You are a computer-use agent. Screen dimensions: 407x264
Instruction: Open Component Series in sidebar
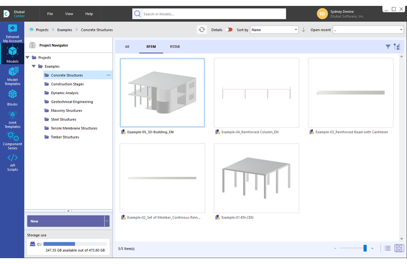(12, 141)
